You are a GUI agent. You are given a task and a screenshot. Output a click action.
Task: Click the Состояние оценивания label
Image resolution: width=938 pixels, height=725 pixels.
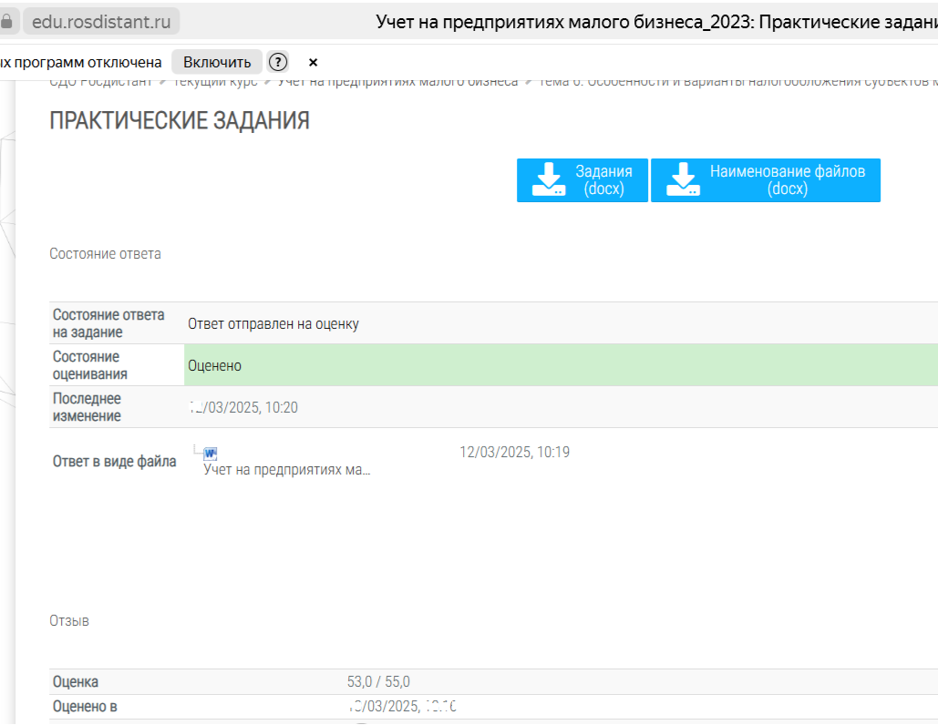(89, 365)
